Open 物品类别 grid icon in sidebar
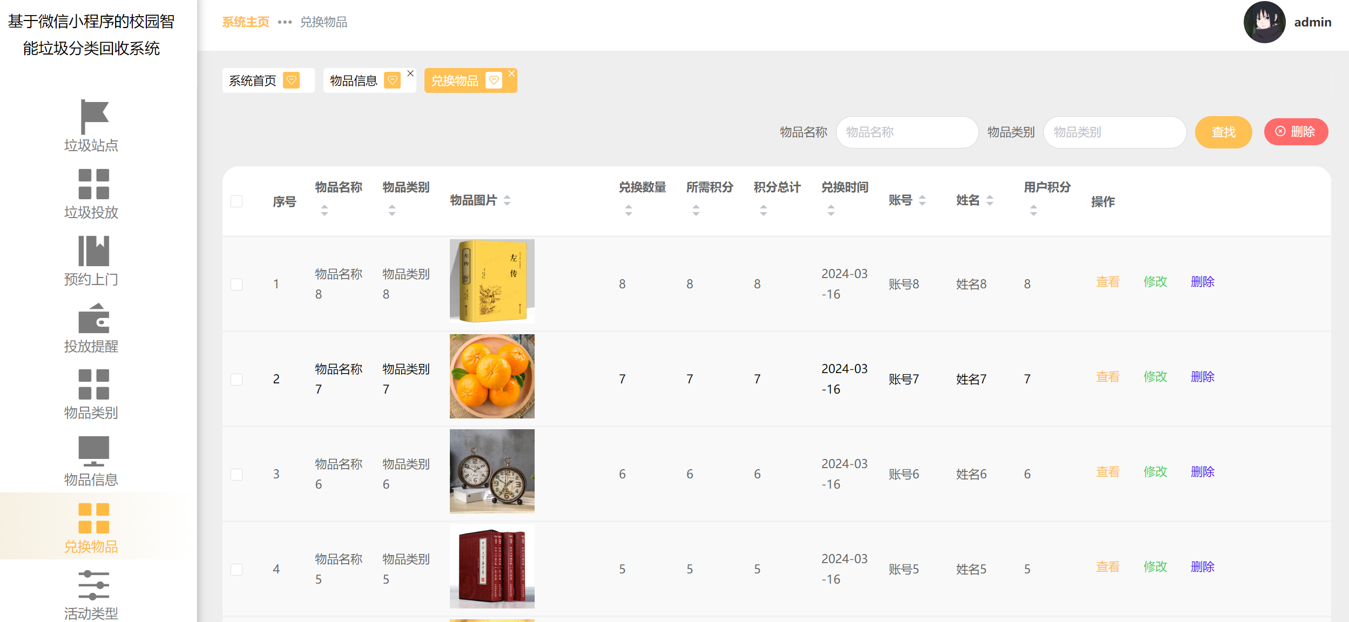 coord(94,384)
